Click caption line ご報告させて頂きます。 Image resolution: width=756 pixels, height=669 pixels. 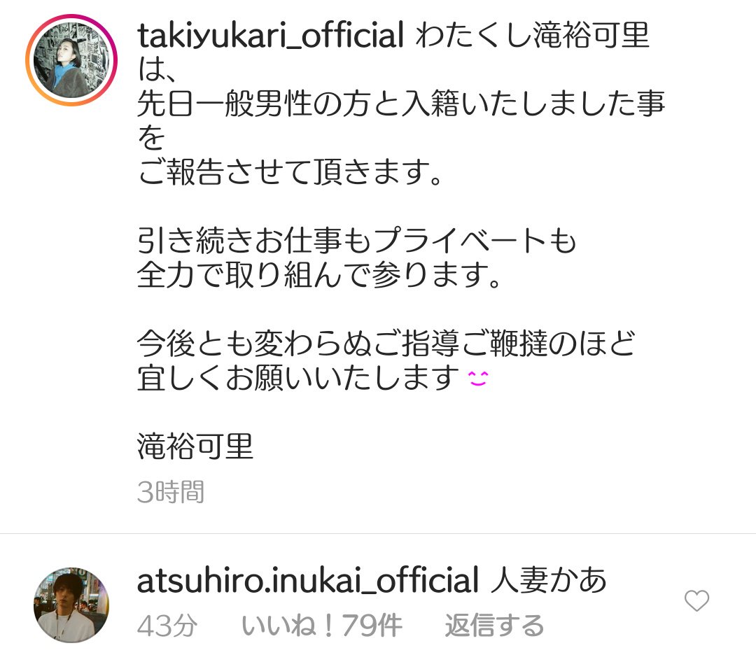[290, 172]
